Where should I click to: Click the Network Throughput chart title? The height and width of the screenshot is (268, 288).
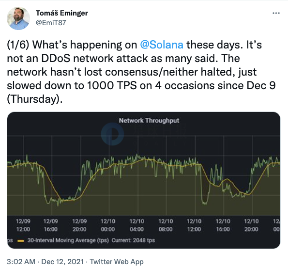point(149,121)
